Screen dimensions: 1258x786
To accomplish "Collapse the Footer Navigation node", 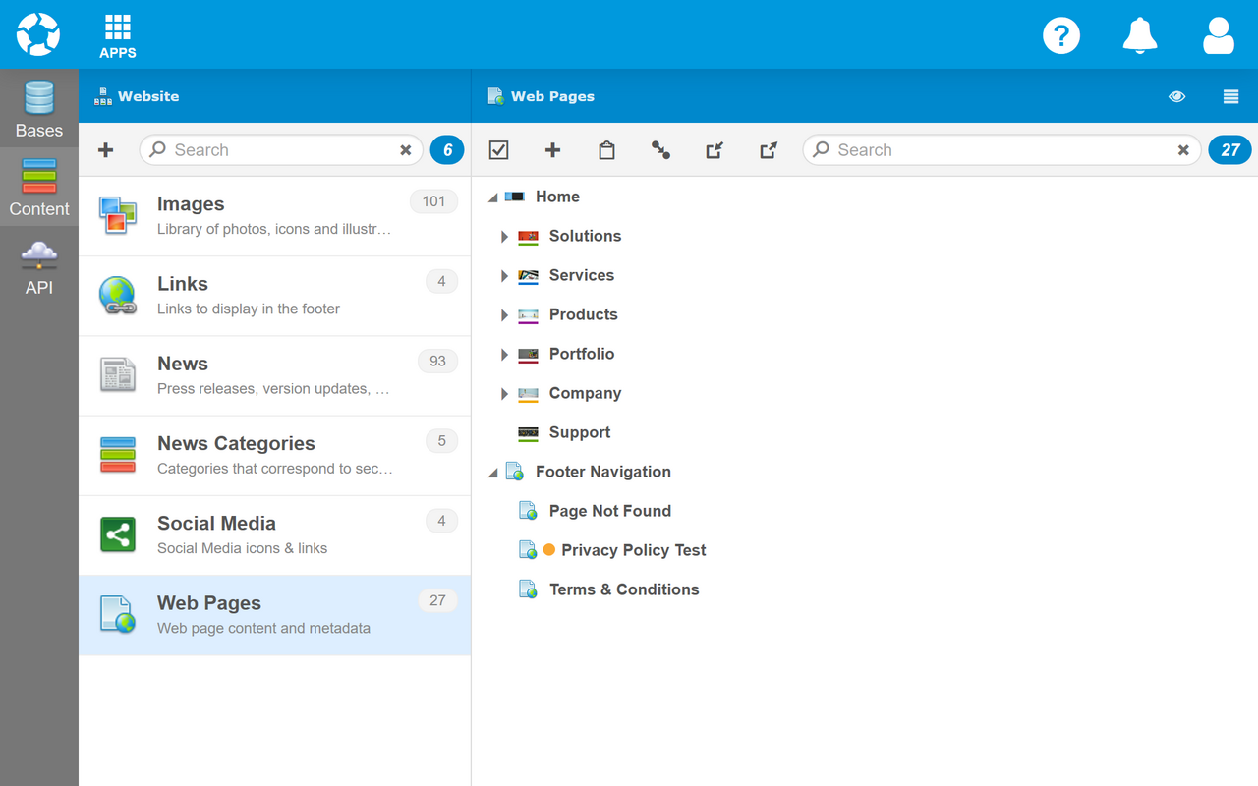I will (492, 473).
